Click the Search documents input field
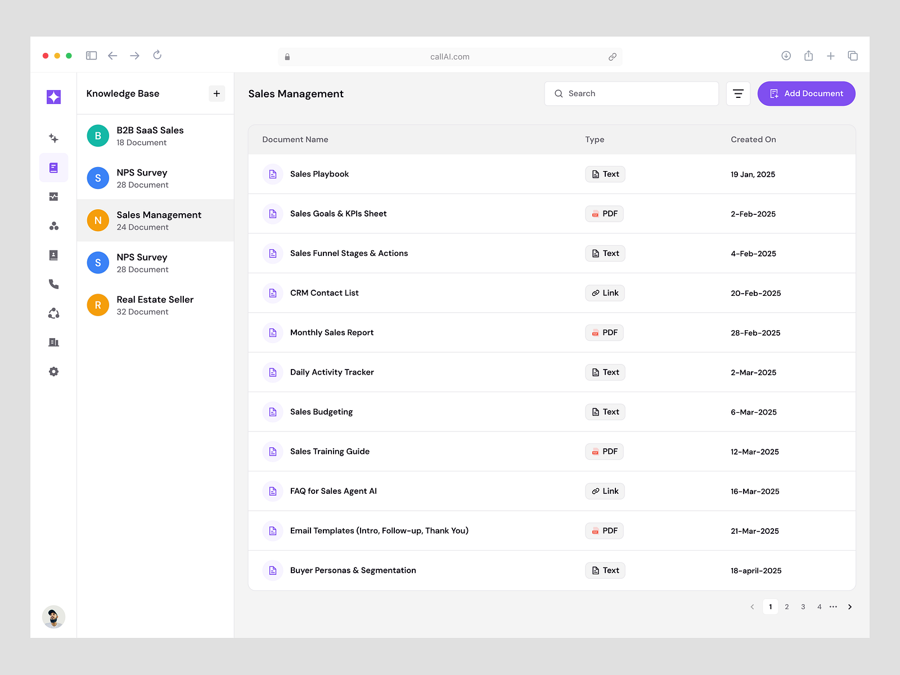Image resolution: width=900 pixels, height=675 pixels. [631, 93]
